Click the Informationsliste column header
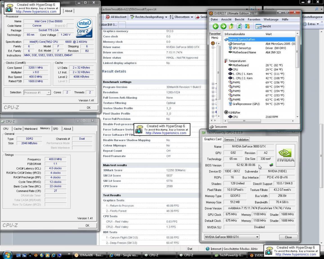324x259 pixels. click(x=244, y=34)
